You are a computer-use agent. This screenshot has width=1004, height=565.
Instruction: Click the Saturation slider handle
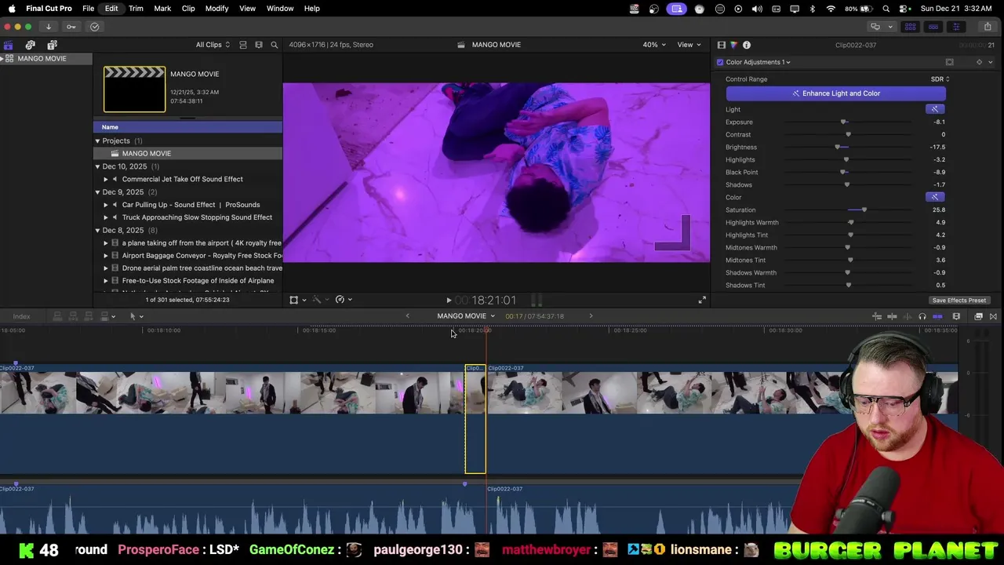[x=864, y=210]
